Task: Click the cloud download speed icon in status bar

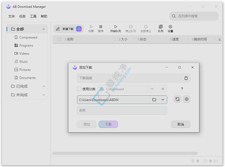Action: (x=205, y=161)
